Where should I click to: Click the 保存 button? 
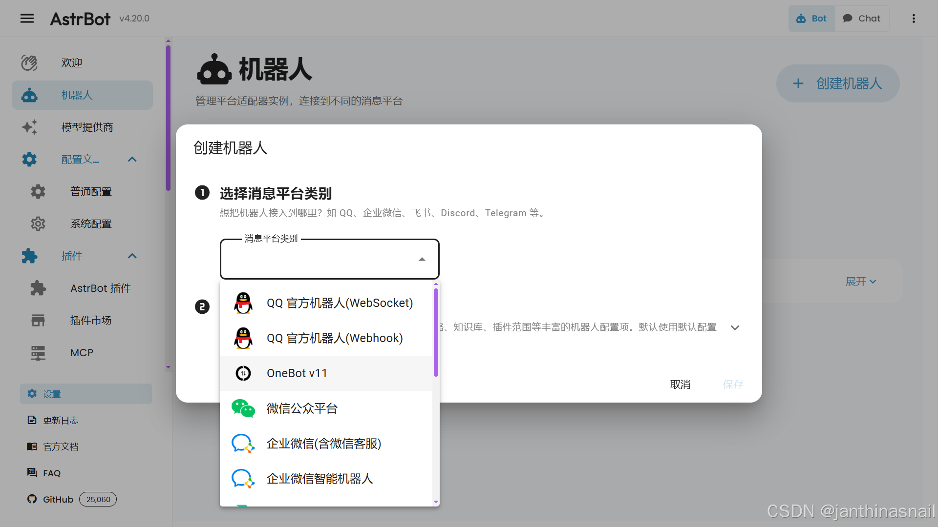(733, 385)
